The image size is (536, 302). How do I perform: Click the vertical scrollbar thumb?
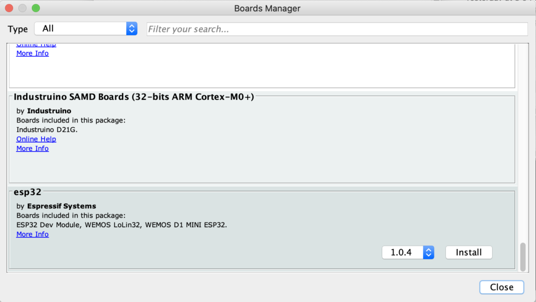pyautogui.click(x=521, y=256)
